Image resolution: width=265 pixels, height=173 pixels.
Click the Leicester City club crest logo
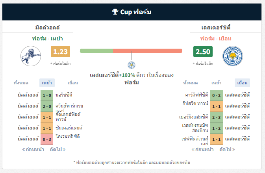pyautogui.click(x=233, y=56)
